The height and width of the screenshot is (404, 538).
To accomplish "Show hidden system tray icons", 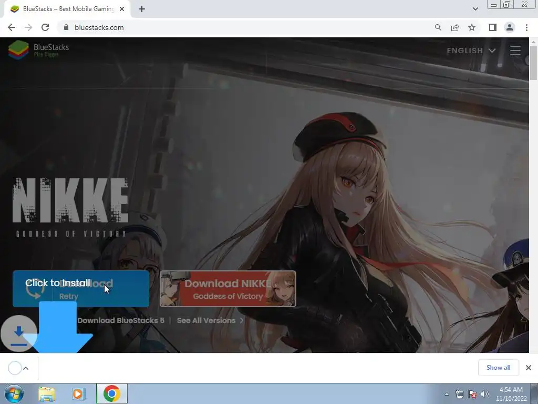I will 447,394.
